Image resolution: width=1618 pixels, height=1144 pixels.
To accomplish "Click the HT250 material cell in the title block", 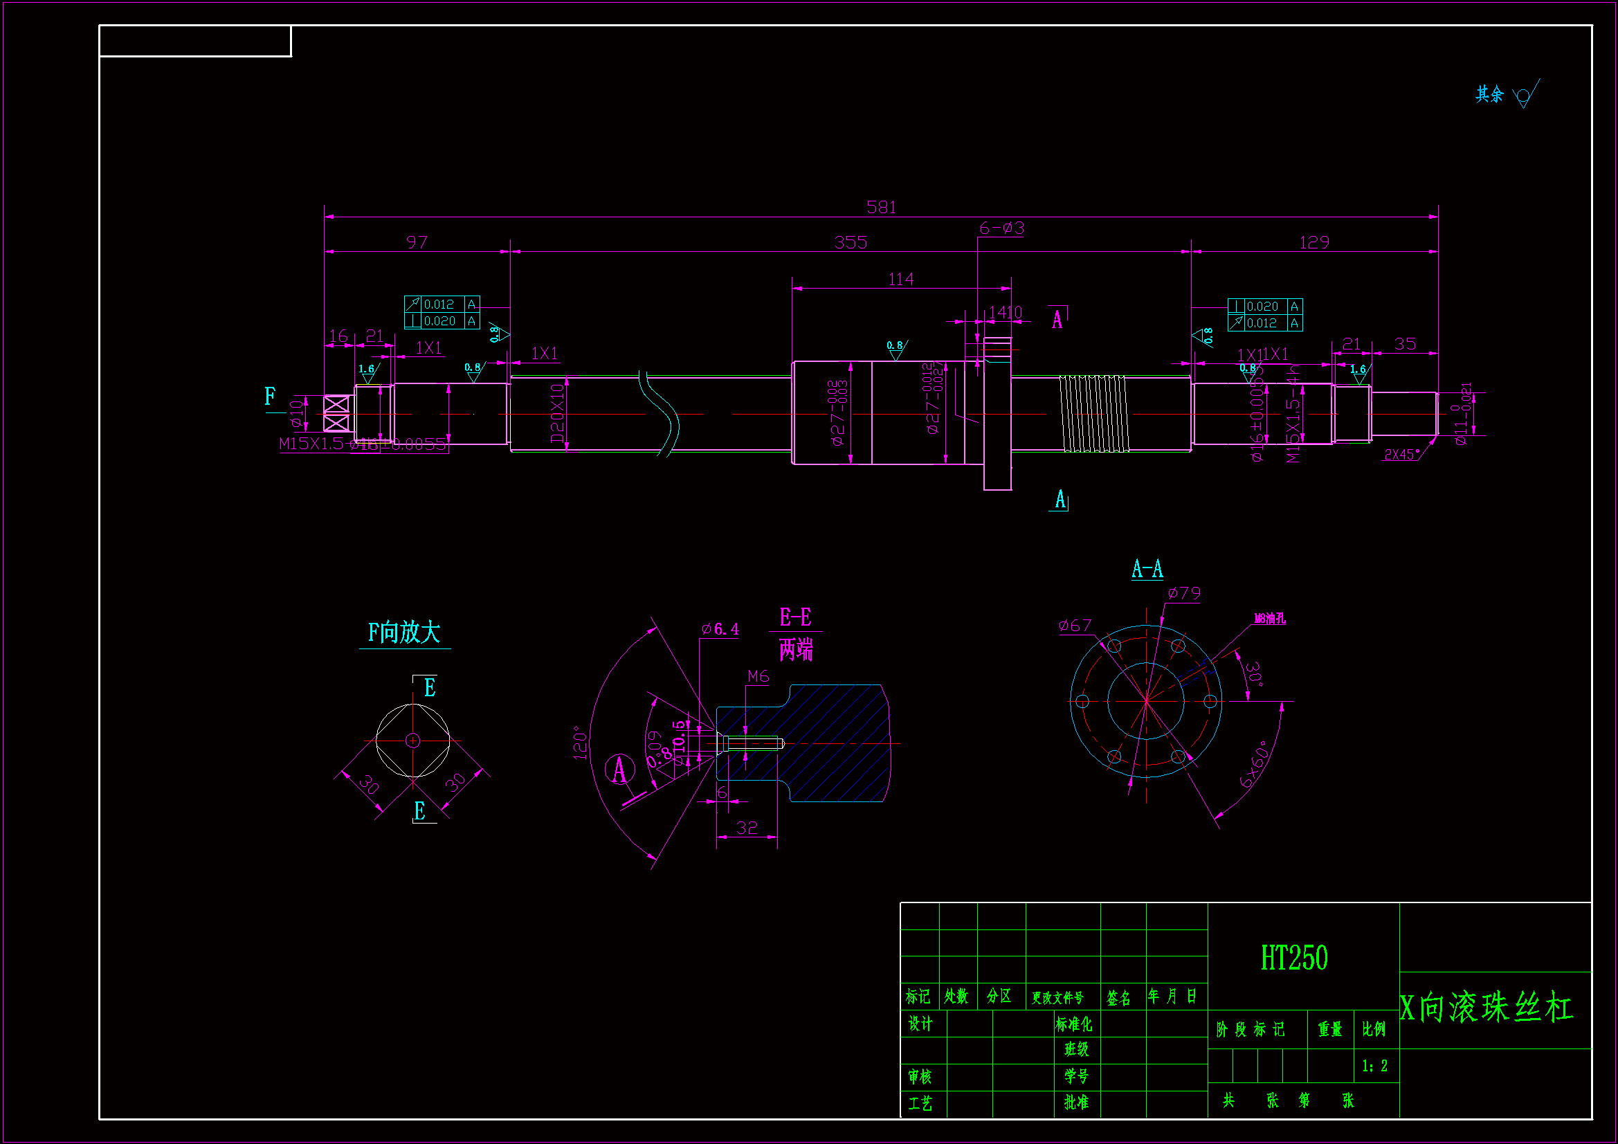I will 1294,958.
